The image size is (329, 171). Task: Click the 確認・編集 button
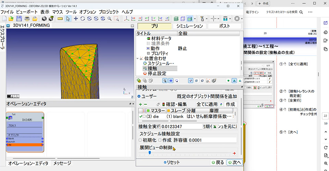pos(174,104)
